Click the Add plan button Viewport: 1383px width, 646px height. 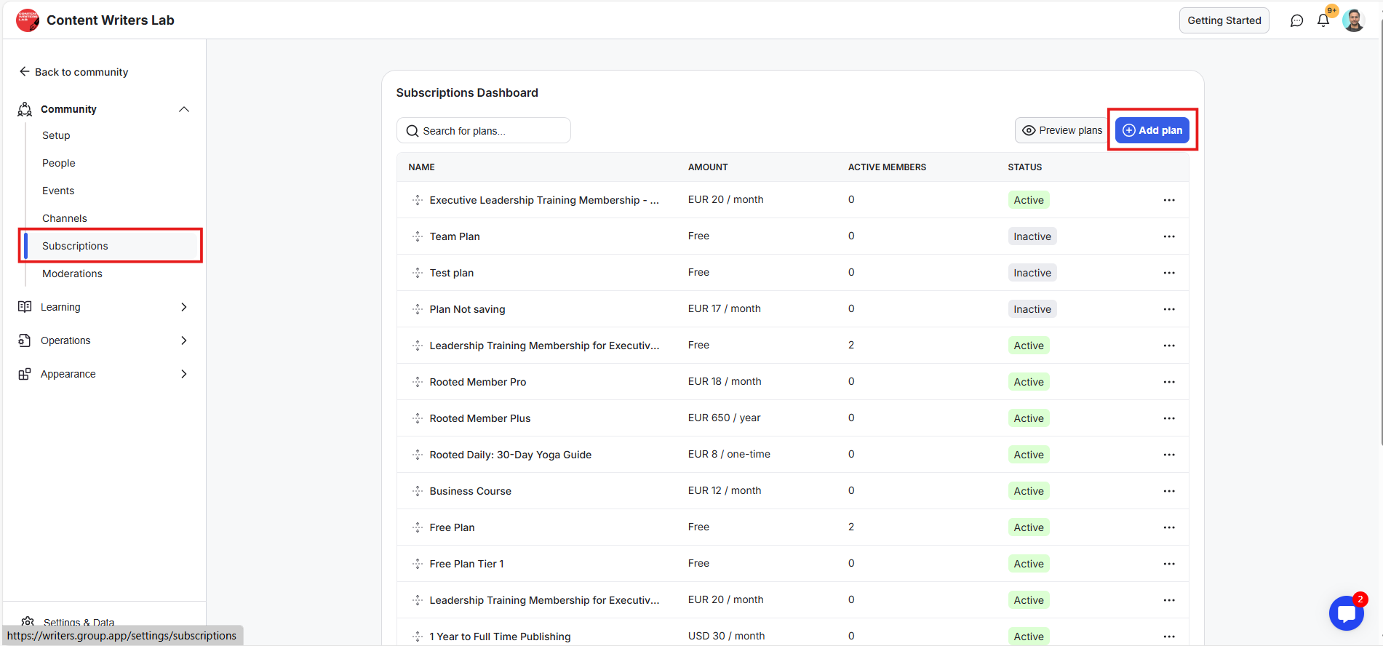[x=1152, y=130]
